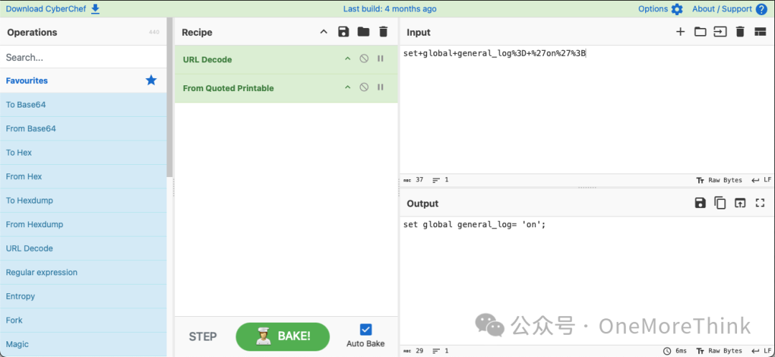Change the output Raw Bytes encoding

coord(719,351)
